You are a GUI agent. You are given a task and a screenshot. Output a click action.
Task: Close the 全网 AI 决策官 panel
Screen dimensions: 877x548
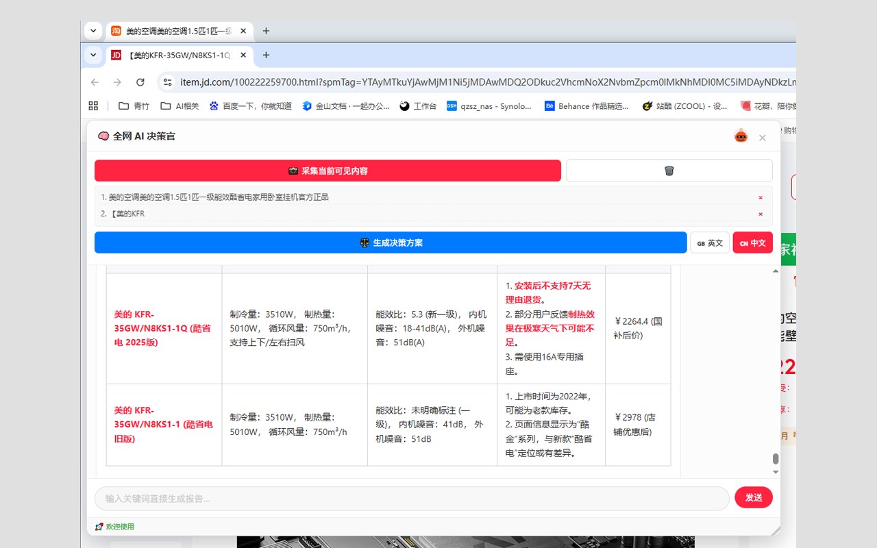[x=762, y=138]
